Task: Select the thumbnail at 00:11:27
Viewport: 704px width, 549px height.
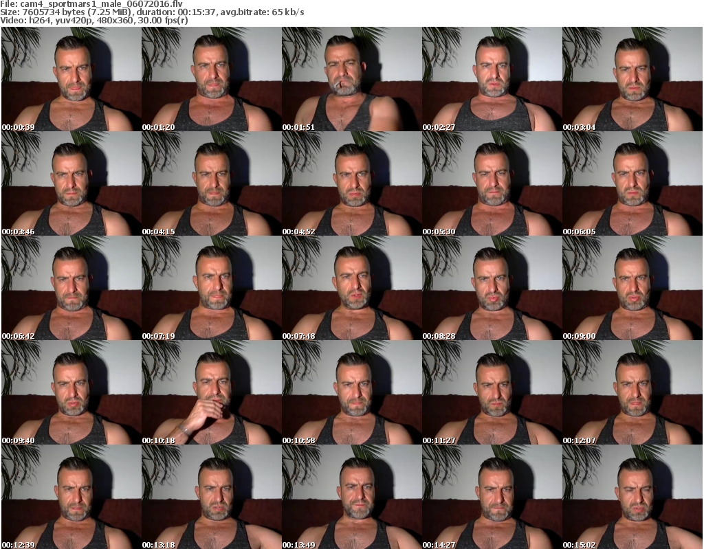Action: [x=491, y=392]
